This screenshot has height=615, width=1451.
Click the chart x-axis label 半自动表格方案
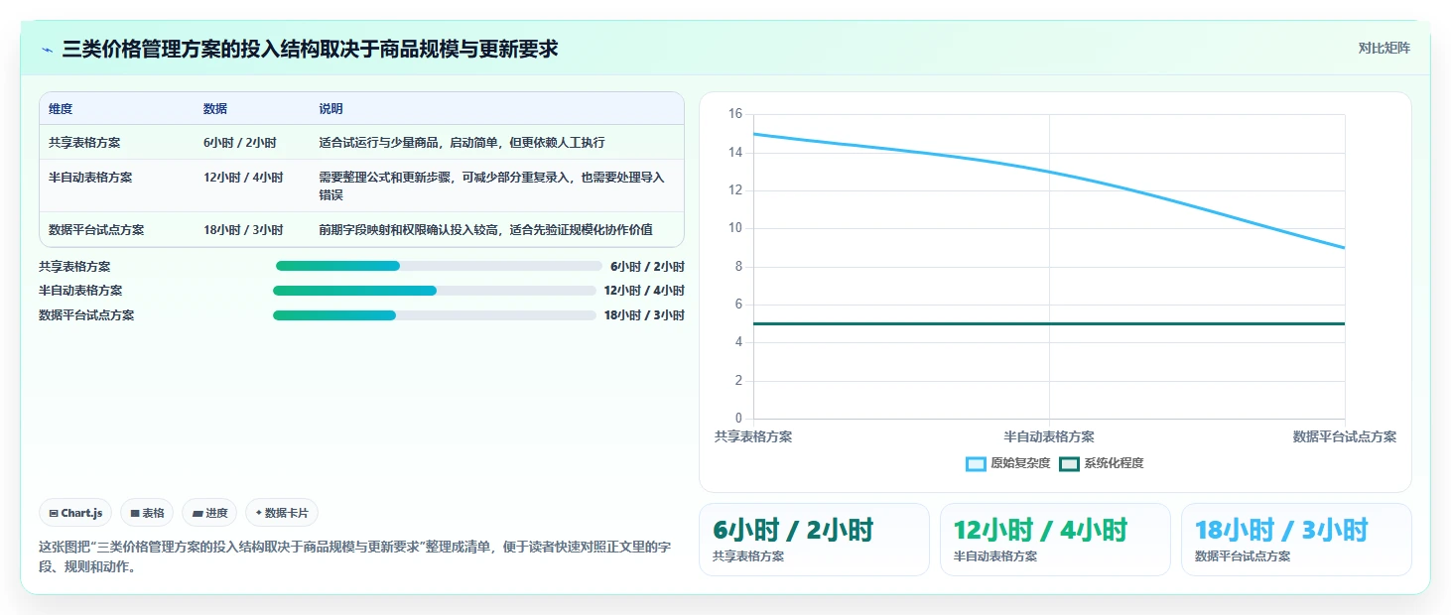coord(1049,436)
